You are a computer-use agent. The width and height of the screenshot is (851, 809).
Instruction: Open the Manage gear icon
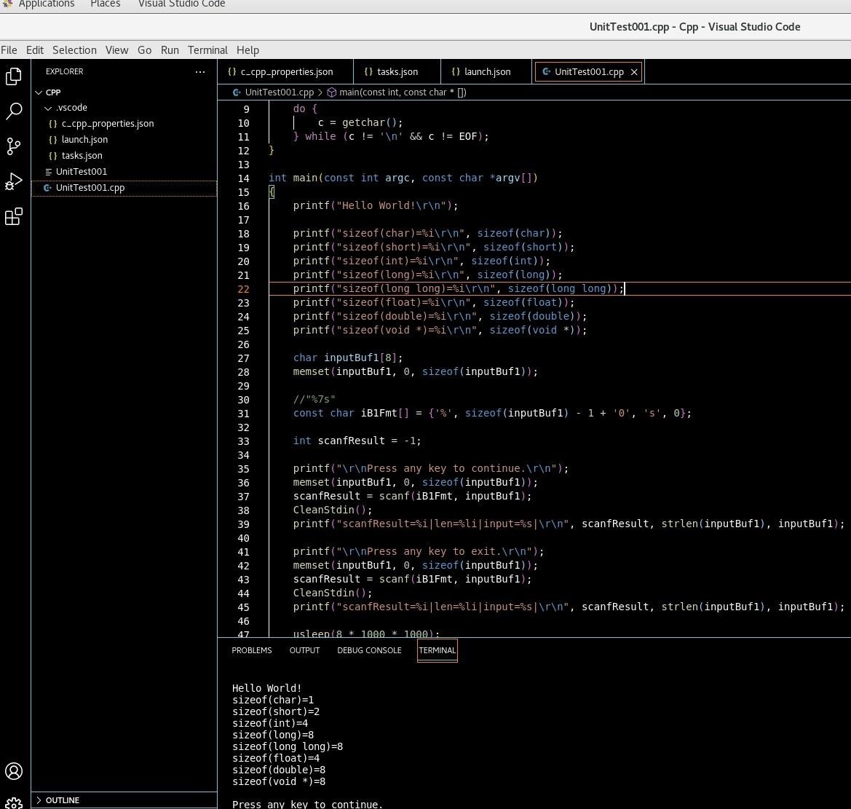point(14,802)
